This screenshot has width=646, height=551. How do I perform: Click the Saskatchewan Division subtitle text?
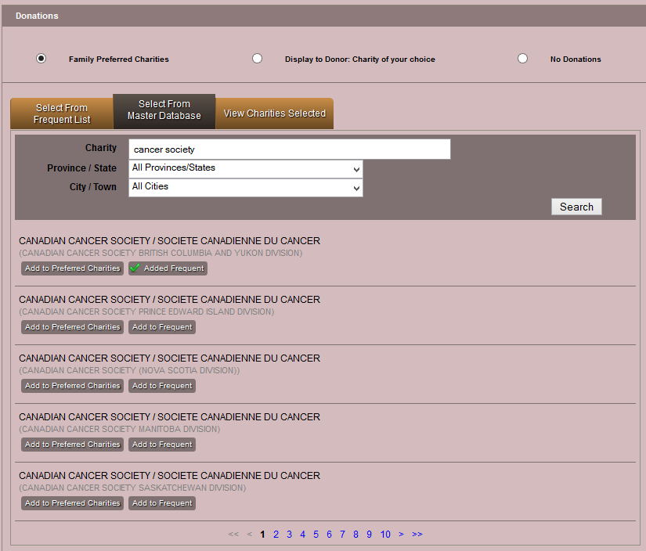pyautogui.click(x=132, y=488)
